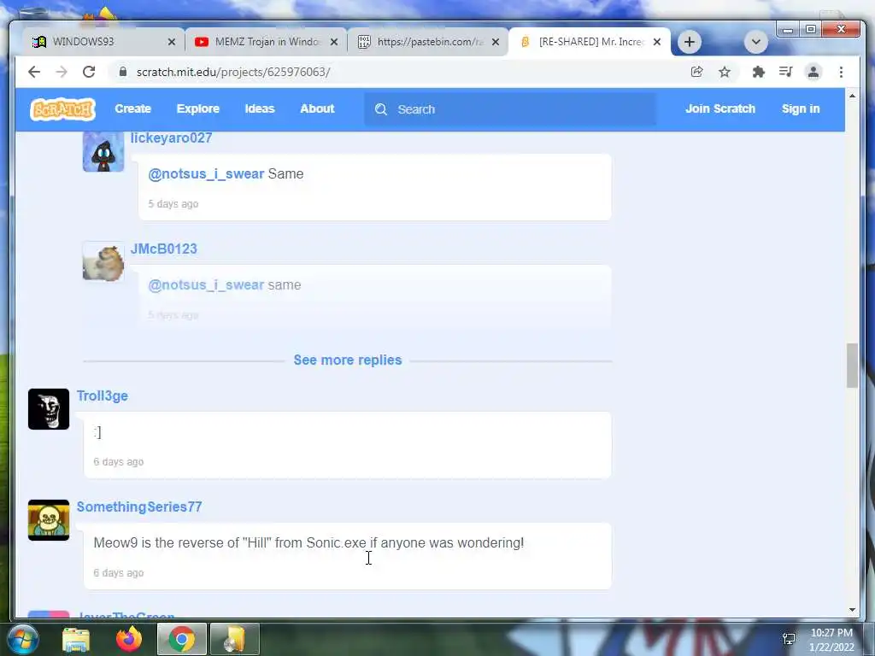Bookmark this page with star icon
875x656 pixels.
725,72
